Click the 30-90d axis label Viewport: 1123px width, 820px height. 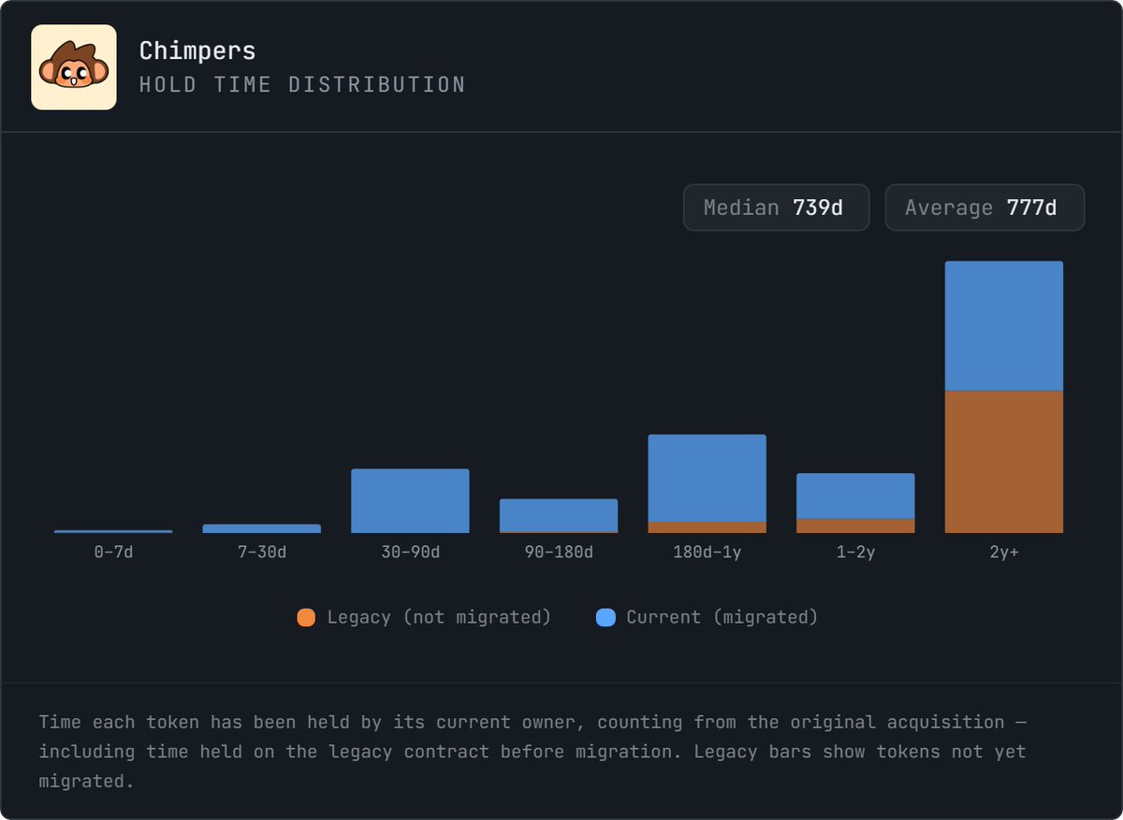point(410,553)
